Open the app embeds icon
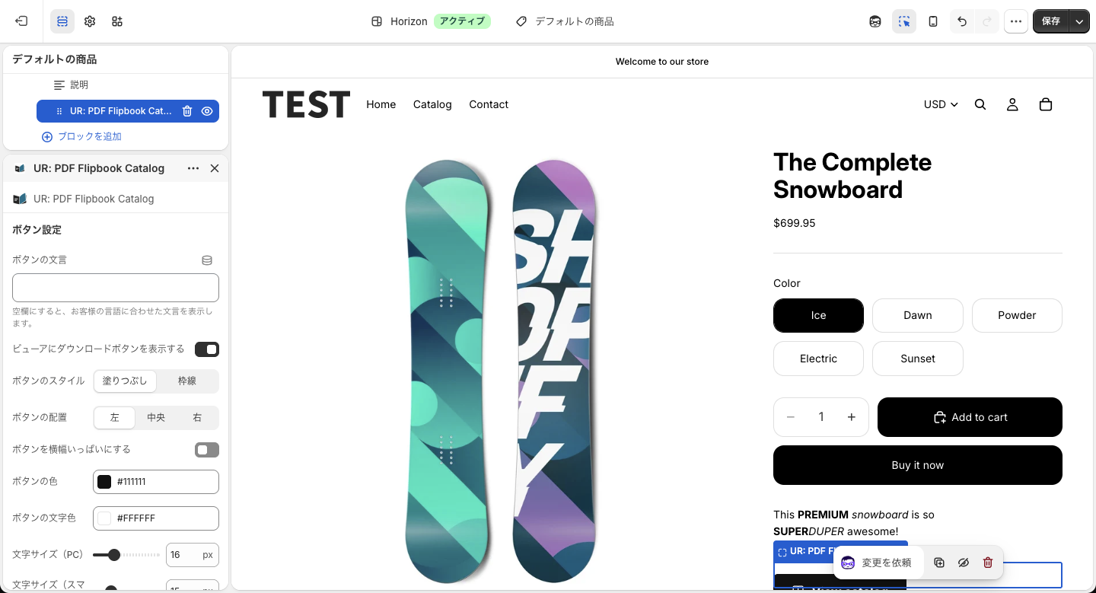Screen dimensions: 1096x593 click(117, 21)
